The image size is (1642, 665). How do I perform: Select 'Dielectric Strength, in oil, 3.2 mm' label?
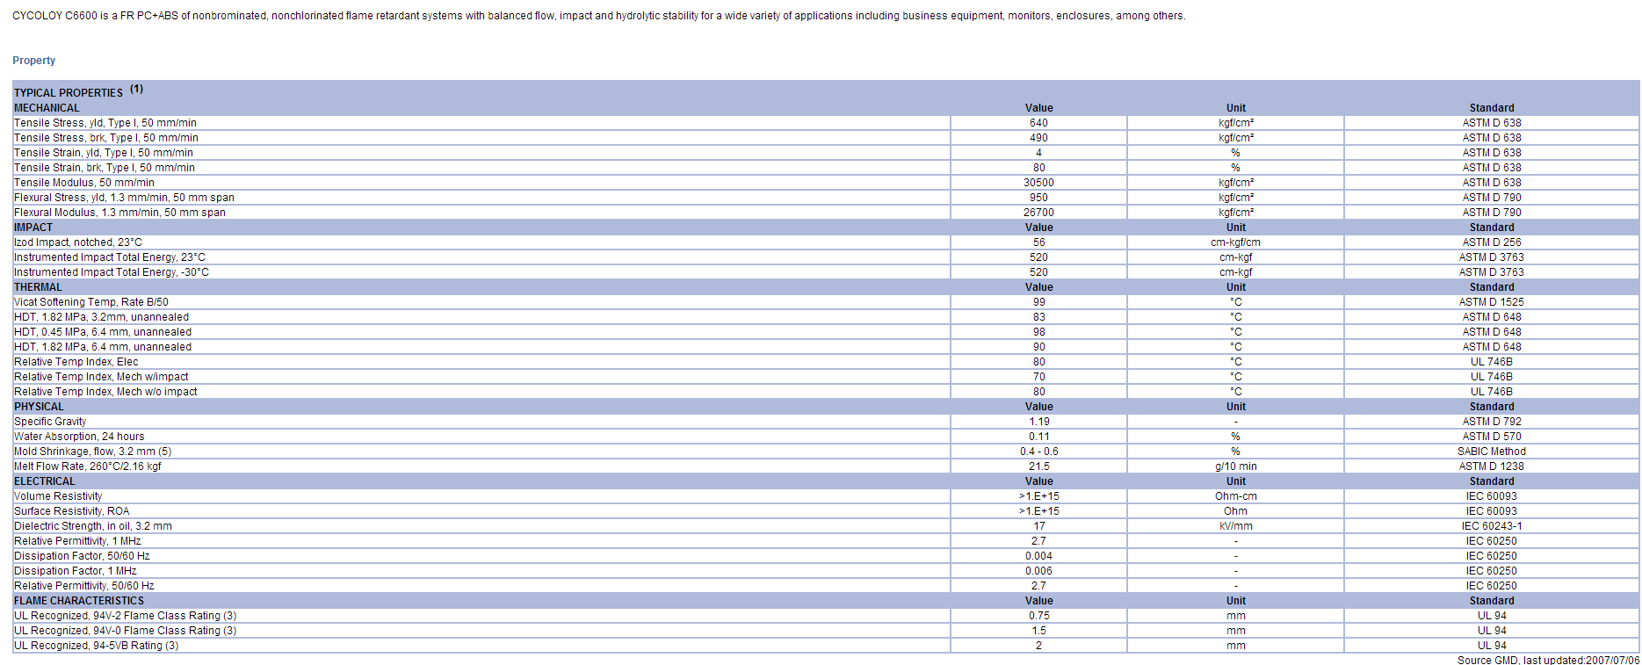93,526
